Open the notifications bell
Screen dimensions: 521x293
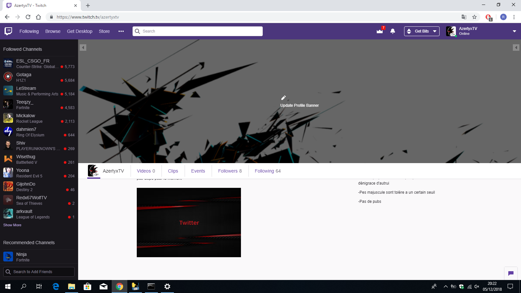[x=393, y=31]
